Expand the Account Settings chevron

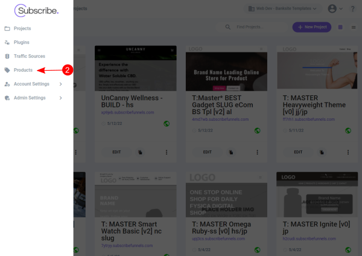point(61,84)
